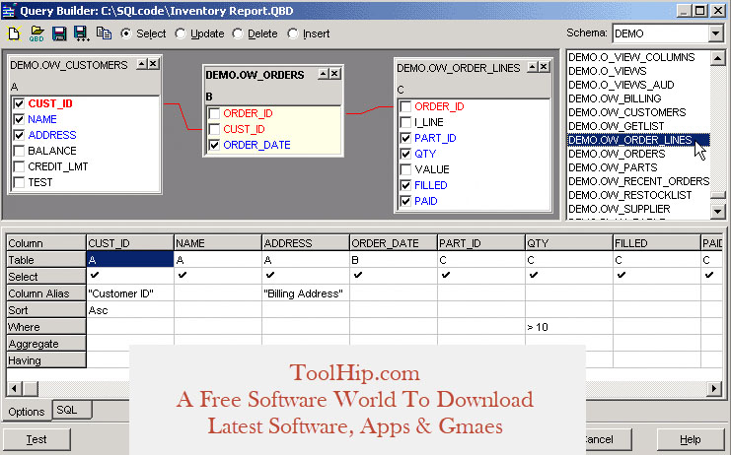Check ORDER_ID in the OW_ORDERS table
731x455 pixels.
pos(214,113)
